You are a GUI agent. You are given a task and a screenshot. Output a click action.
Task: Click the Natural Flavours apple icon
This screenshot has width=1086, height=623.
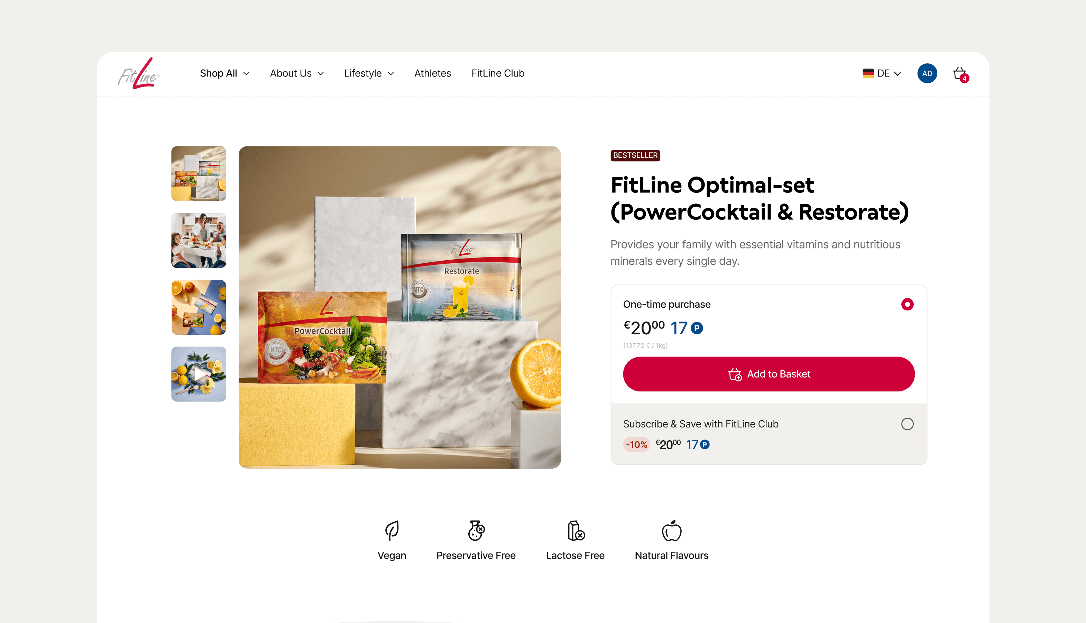[x=671, y=530]
